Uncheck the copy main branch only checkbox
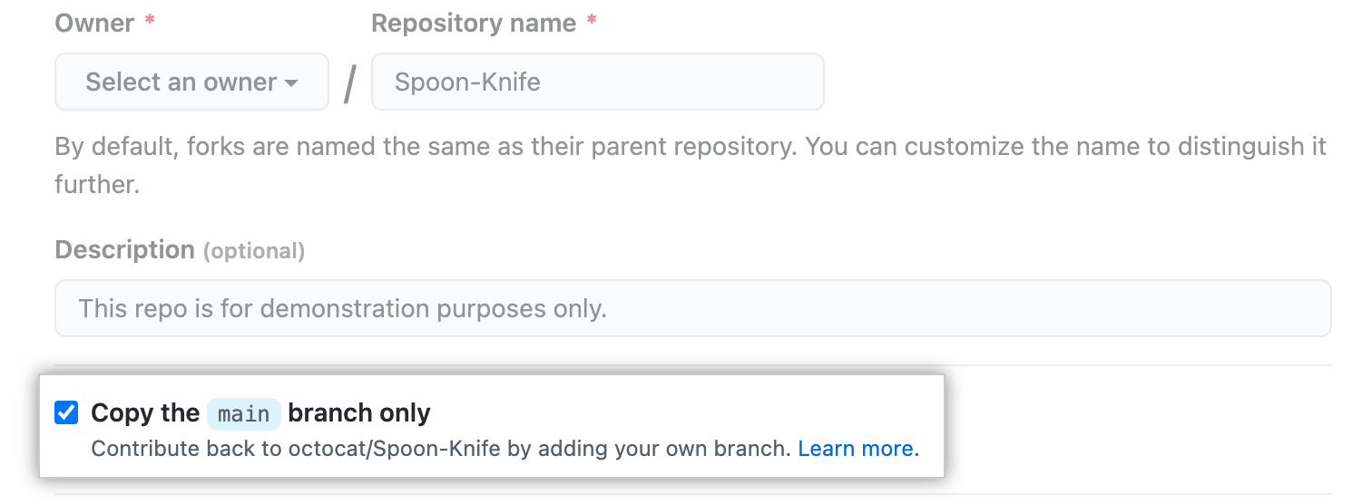The height and width of the screenshot is (504, 1352). [x=66, y=412]
